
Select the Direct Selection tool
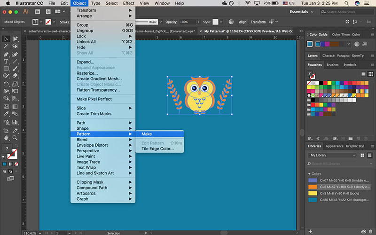(x=15, y=39)
